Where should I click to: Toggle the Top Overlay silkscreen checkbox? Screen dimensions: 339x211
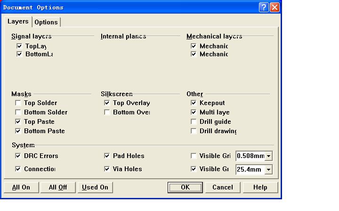(x=107, y=103)
